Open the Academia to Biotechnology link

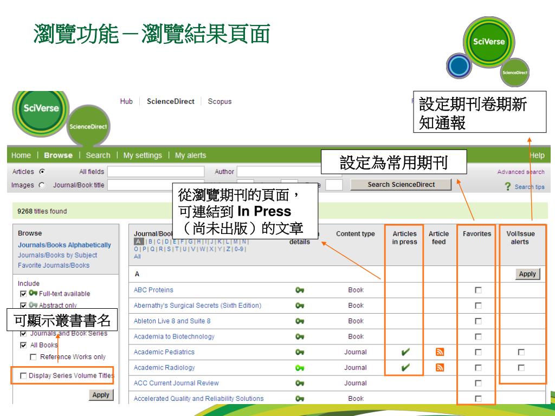point(174,336)
